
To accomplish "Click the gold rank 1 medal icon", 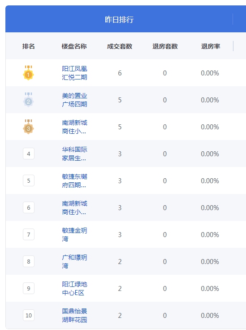I will [x=28, y=73].
